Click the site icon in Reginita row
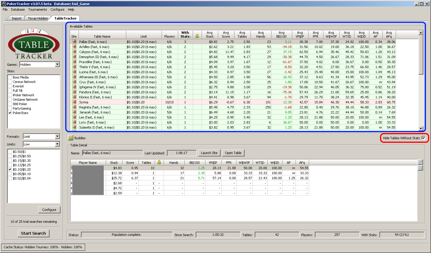 [74, 107]
